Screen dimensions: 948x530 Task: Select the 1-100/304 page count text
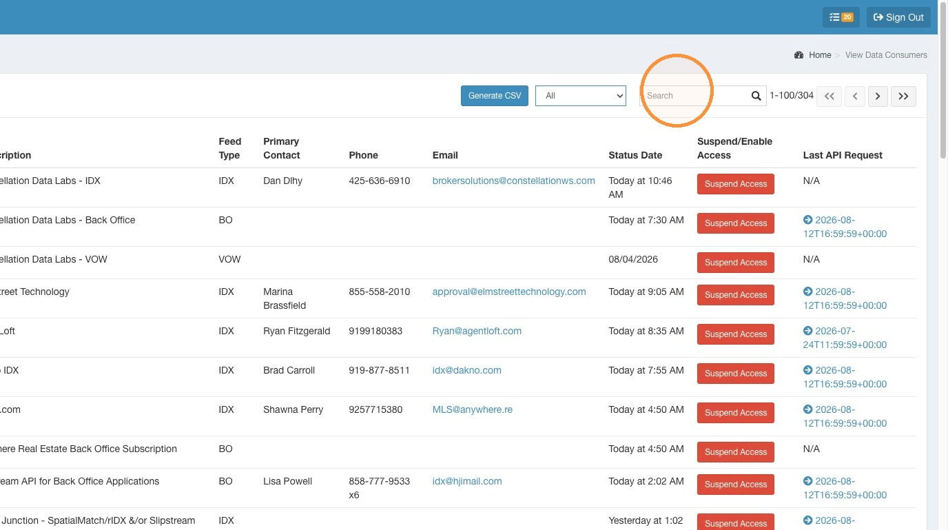coord(792,96)
